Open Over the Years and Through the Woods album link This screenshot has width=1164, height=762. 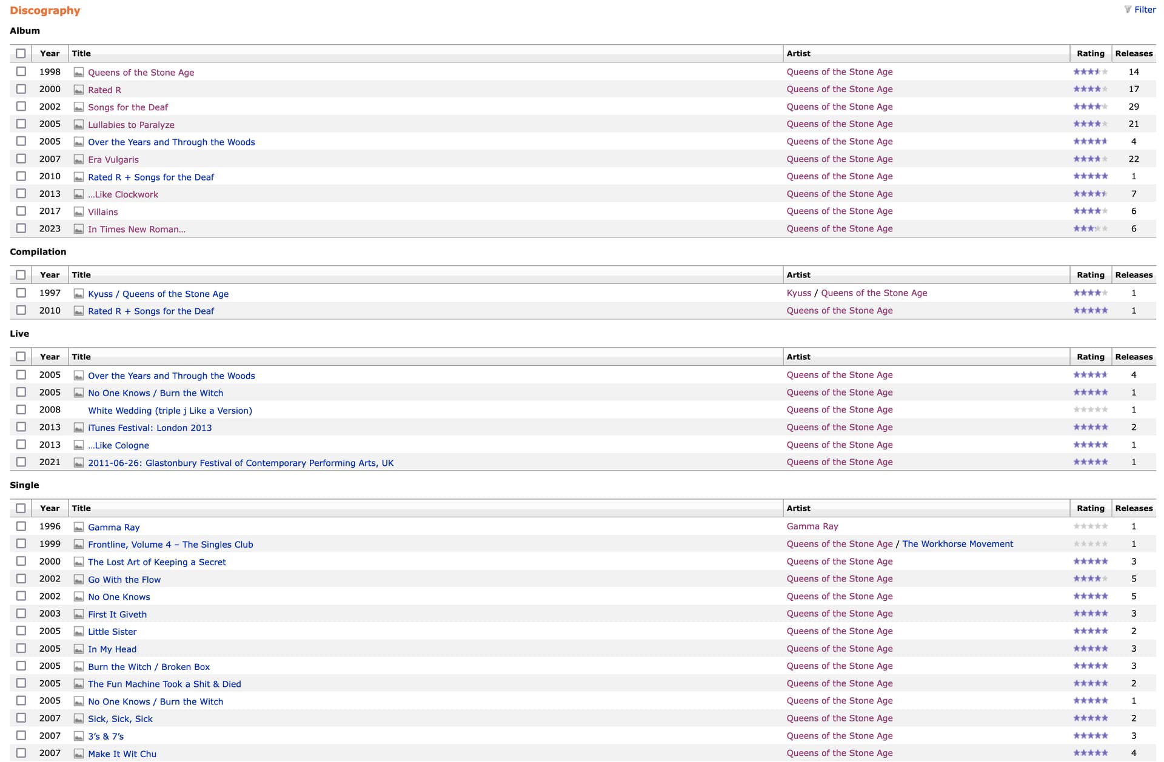click(x=172, y=142)
